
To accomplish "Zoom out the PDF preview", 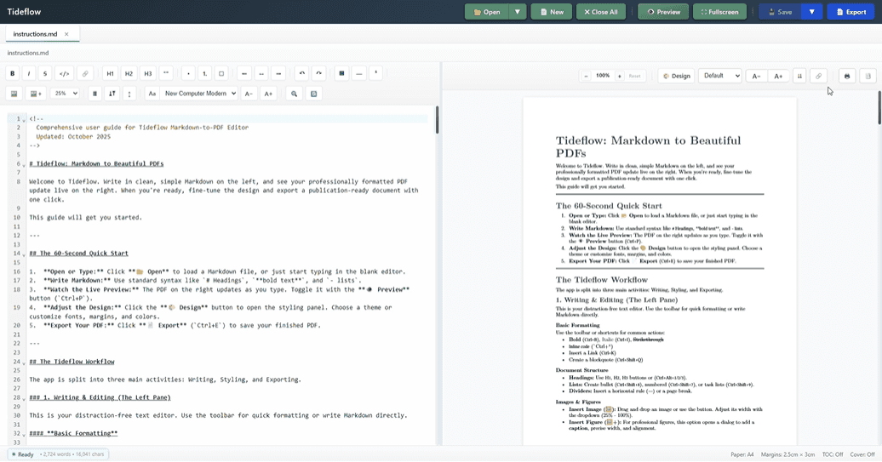I will point(586,76).
